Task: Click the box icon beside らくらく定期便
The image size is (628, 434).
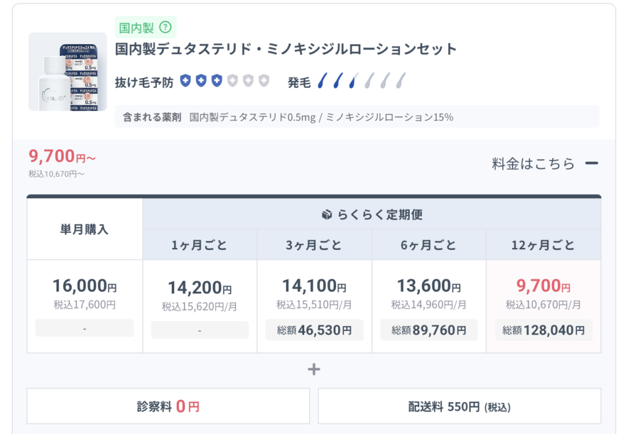Action: pyautogui.click(x=327, y=215)
